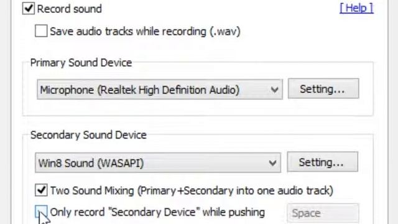The height and width of the screenshot is (224, 398).
Task: Uncheck the Record sound checkbox
Action: 29,8
